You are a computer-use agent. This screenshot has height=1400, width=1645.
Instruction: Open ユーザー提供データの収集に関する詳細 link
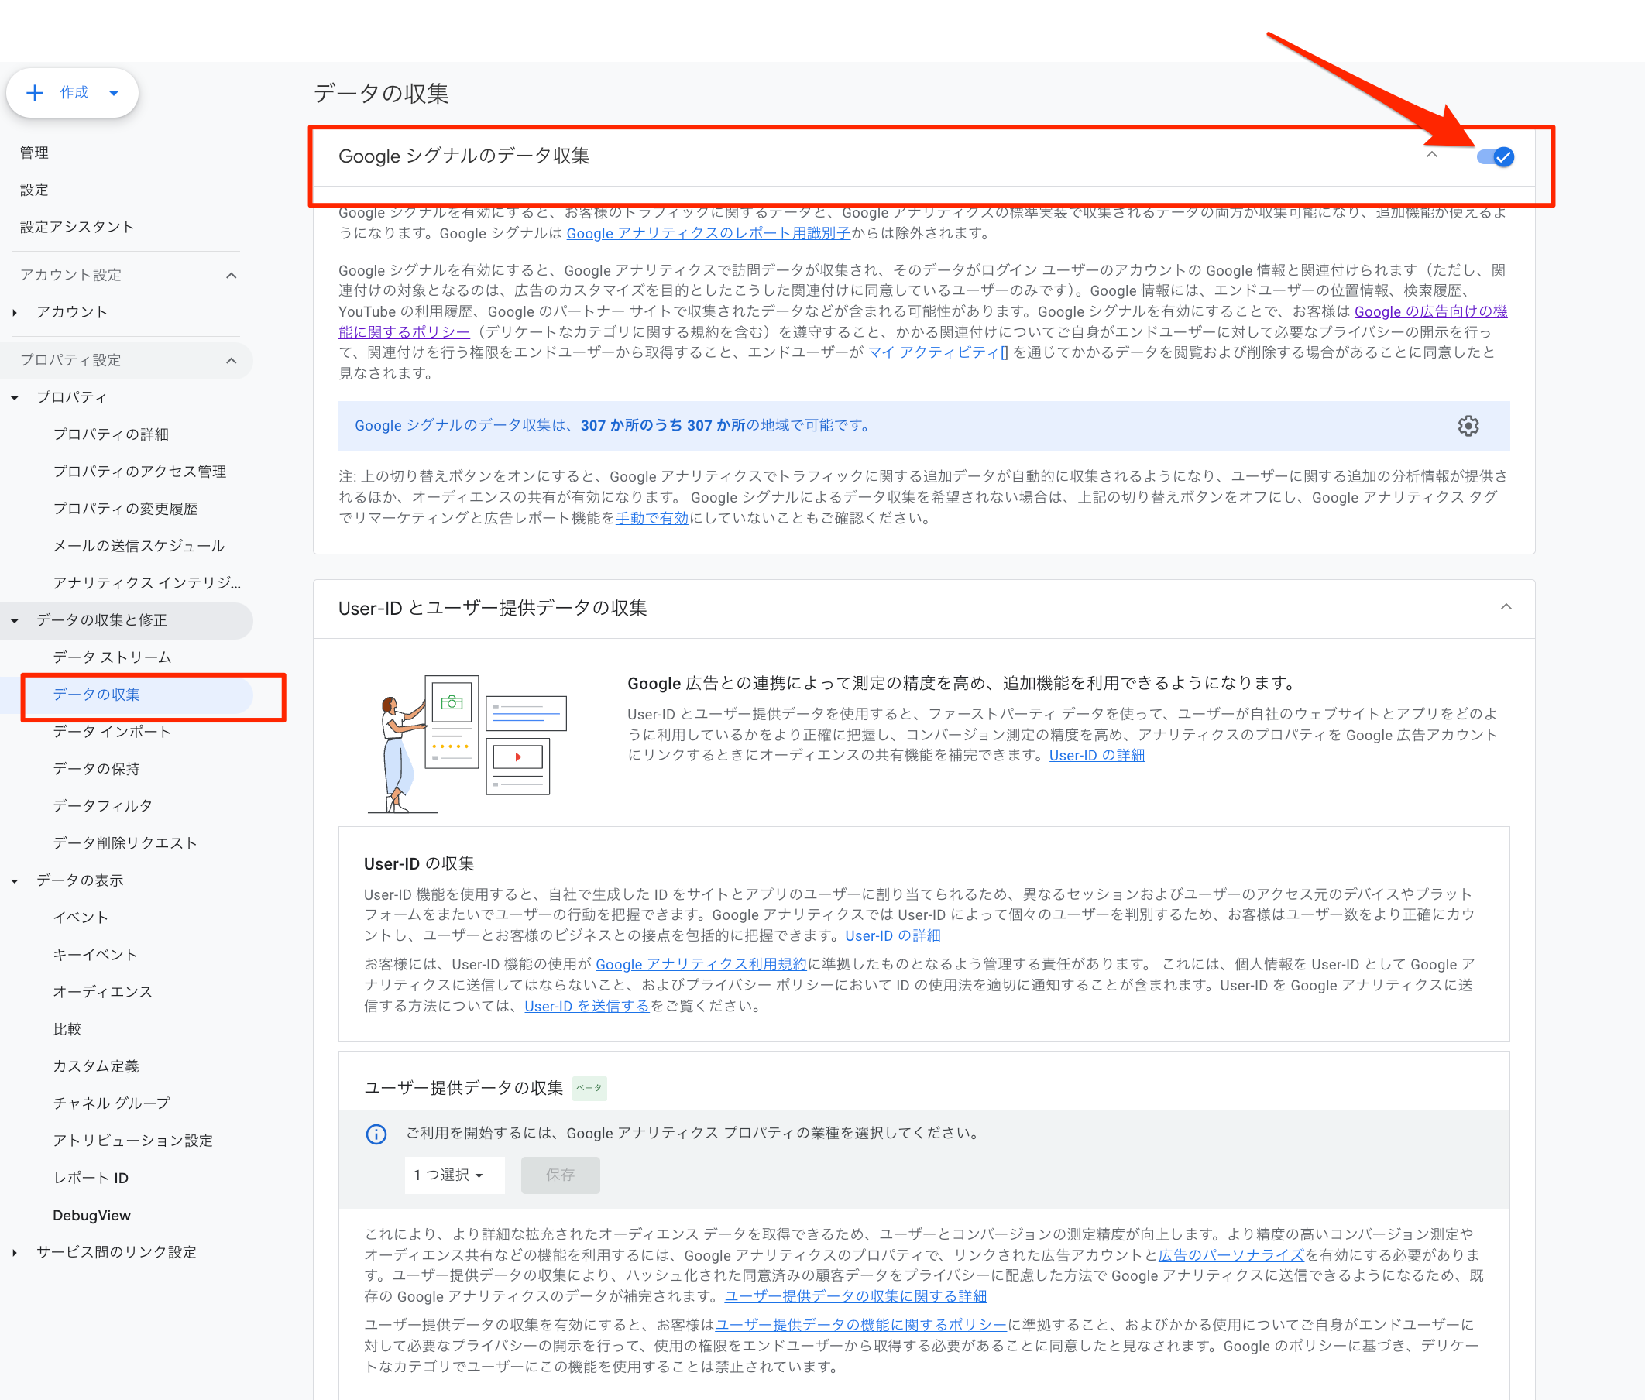point(856,1297)
